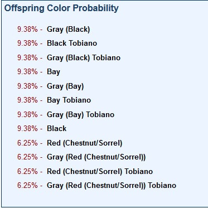
Task: Select Gray (Red (Chestnut/Sorrel)) Tobiano result
Action: 112,186
